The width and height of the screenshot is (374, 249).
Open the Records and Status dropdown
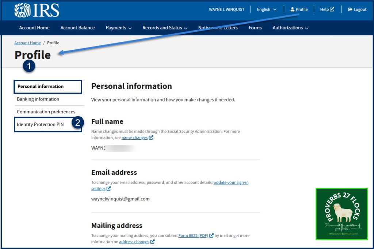[165, 28]
